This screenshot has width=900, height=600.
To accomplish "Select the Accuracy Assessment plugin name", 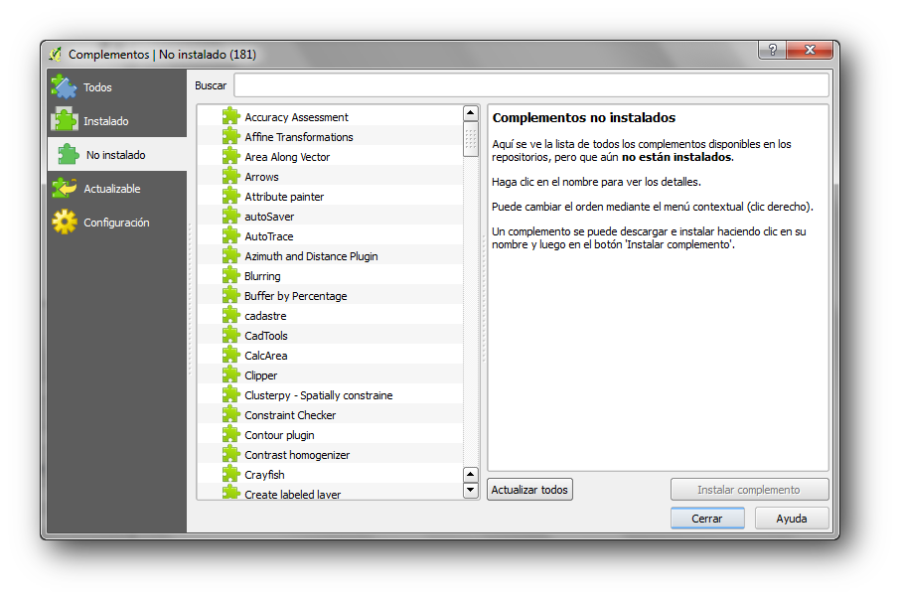I will 296,117.
